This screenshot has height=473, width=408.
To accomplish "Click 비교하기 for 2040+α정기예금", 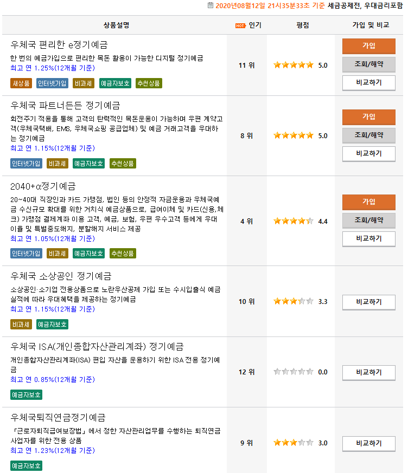I will (x=369, y=238).
